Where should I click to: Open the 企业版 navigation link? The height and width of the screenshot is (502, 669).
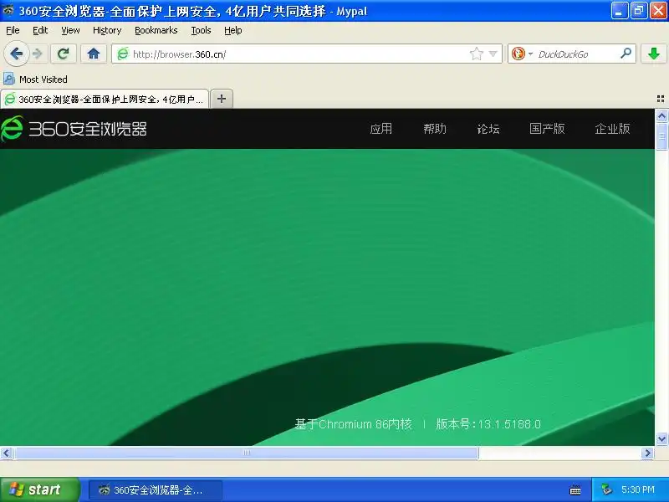(x=612, y=129)
